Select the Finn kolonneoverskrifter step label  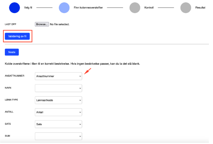pyautogui.click(x=88, y=7)
